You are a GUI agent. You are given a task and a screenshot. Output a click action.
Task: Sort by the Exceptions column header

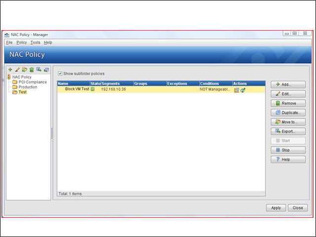point(183,83)
